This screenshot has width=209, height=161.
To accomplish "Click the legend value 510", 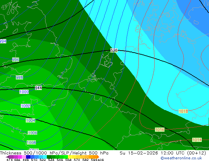I will (x=34, y=160).
